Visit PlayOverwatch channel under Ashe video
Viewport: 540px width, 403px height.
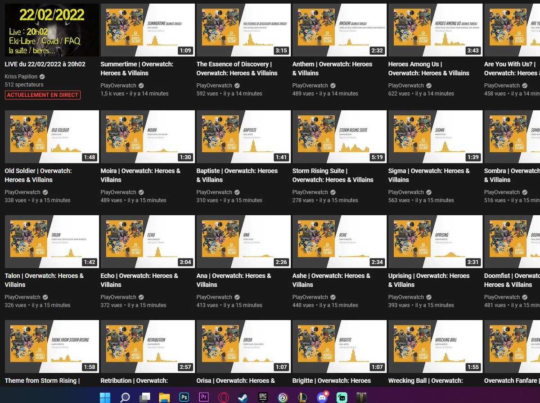click(x=310, y=297)
